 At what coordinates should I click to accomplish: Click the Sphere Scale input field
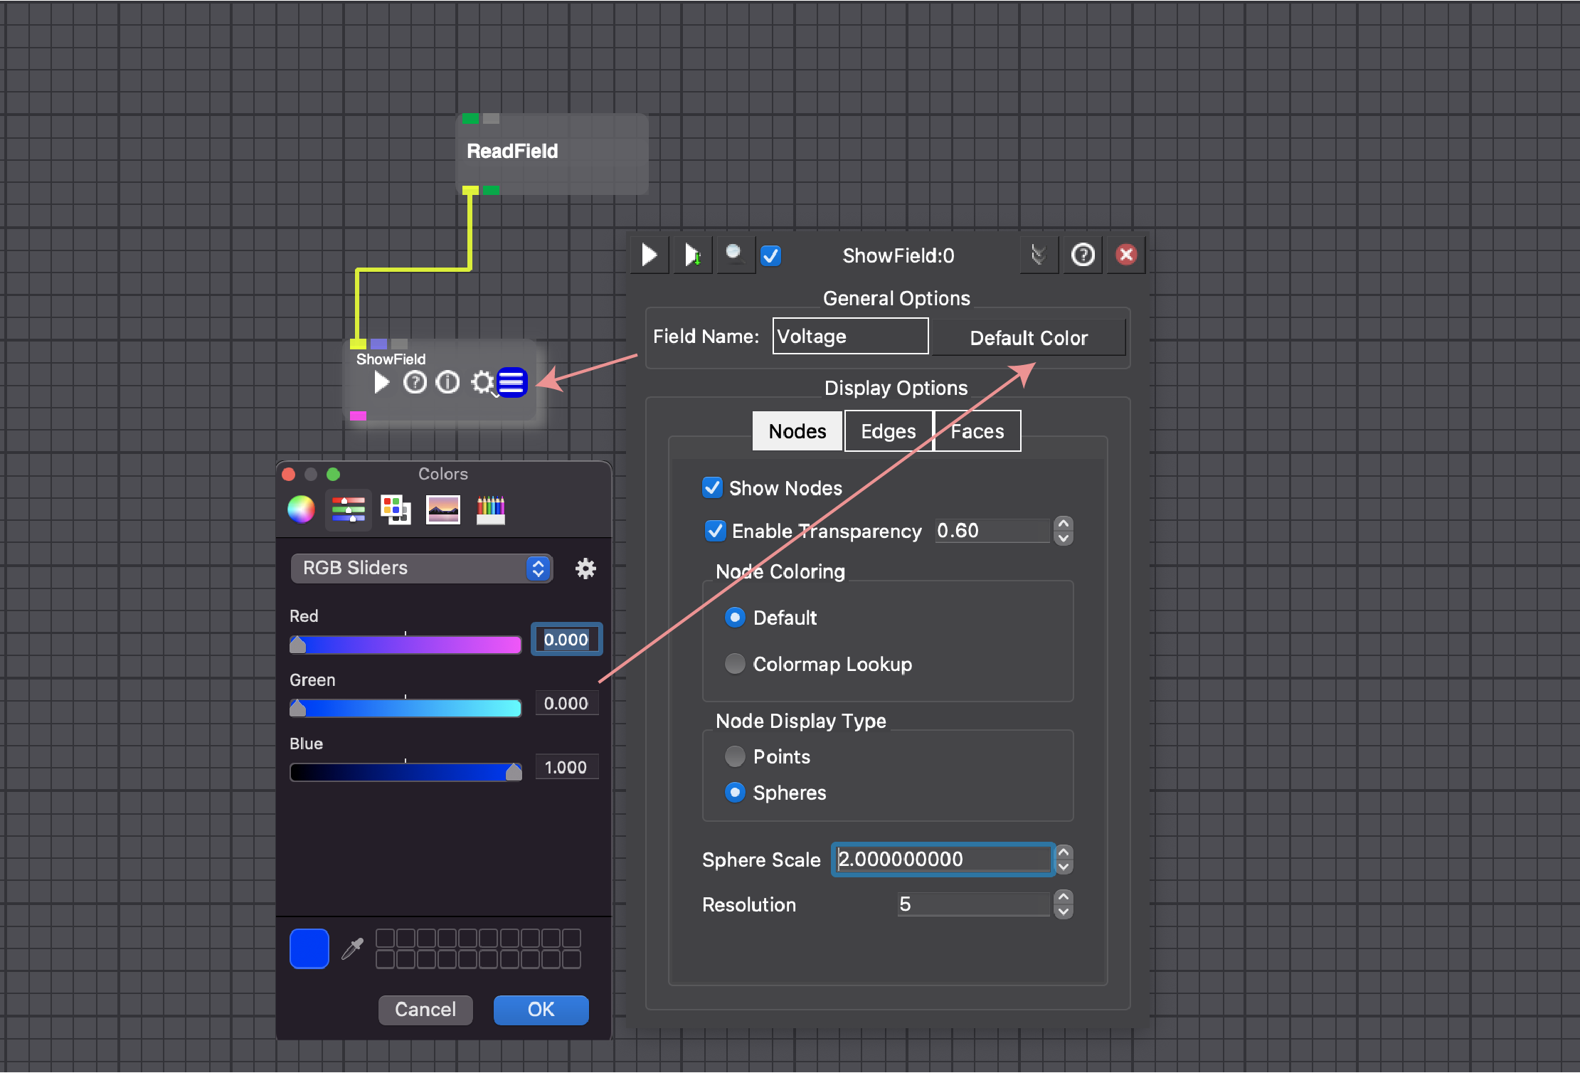pyautogui.click(x=943, y=860)
